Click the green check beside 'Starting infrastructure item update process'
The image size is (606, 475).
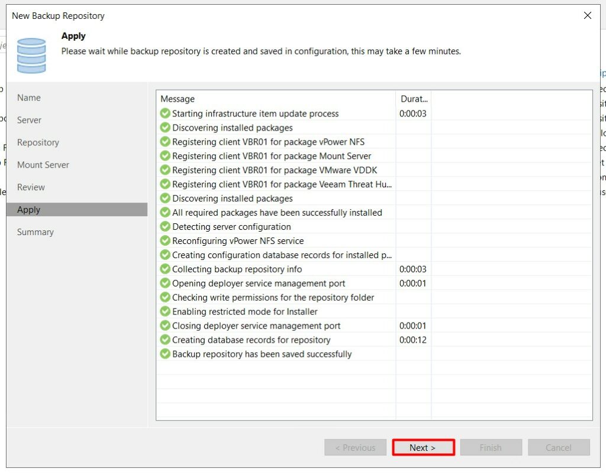(x=165, y=113)
